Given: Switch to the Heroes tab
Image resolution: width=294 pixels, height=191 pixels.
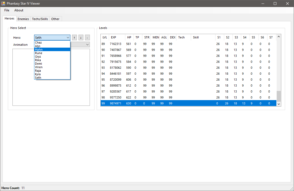Looking at the screenshot, I should (9, 18).
